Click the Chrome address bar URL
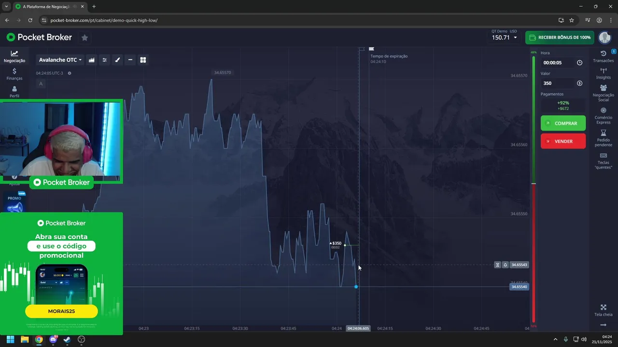 [x=104, y=20]
